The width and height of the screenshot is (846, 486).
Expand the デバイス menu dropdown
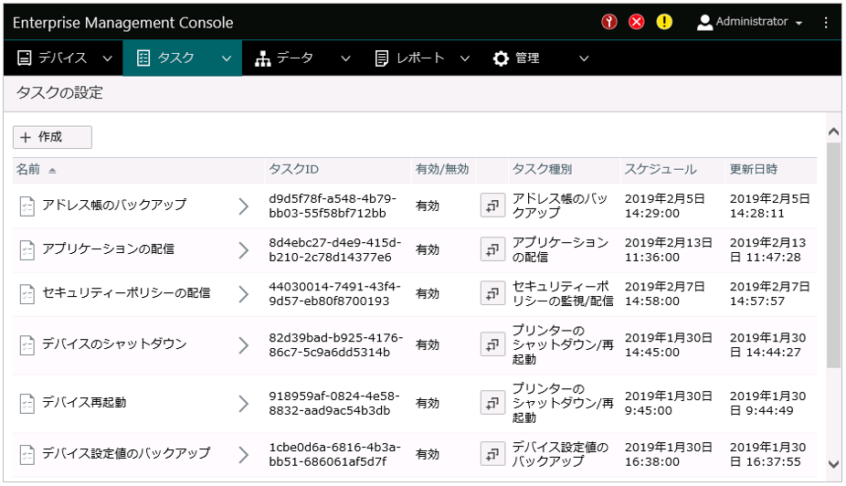108,58
